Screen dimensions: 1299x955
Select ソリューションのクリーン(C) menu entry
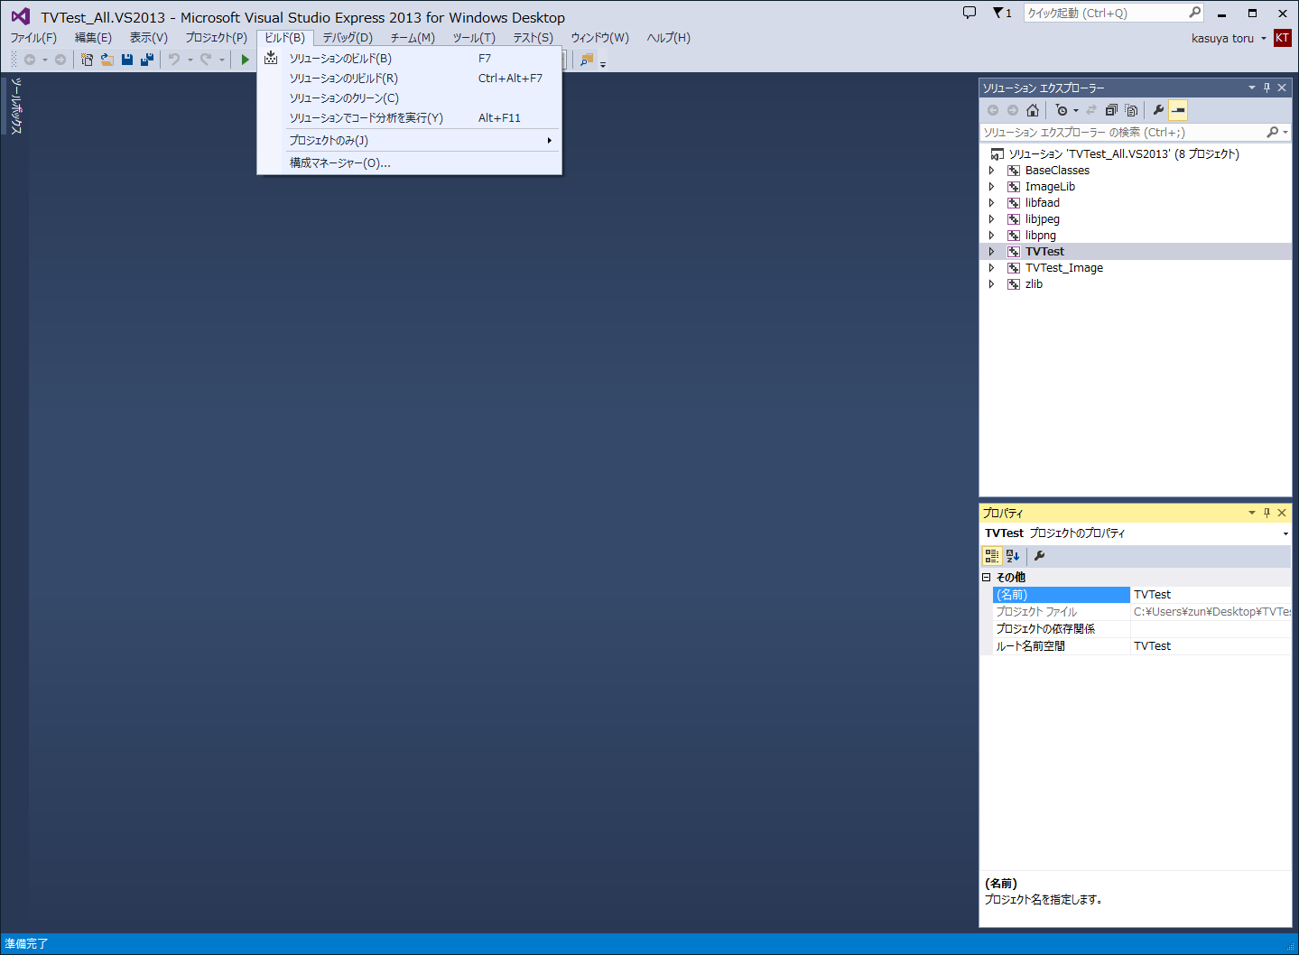pos(409,97)
